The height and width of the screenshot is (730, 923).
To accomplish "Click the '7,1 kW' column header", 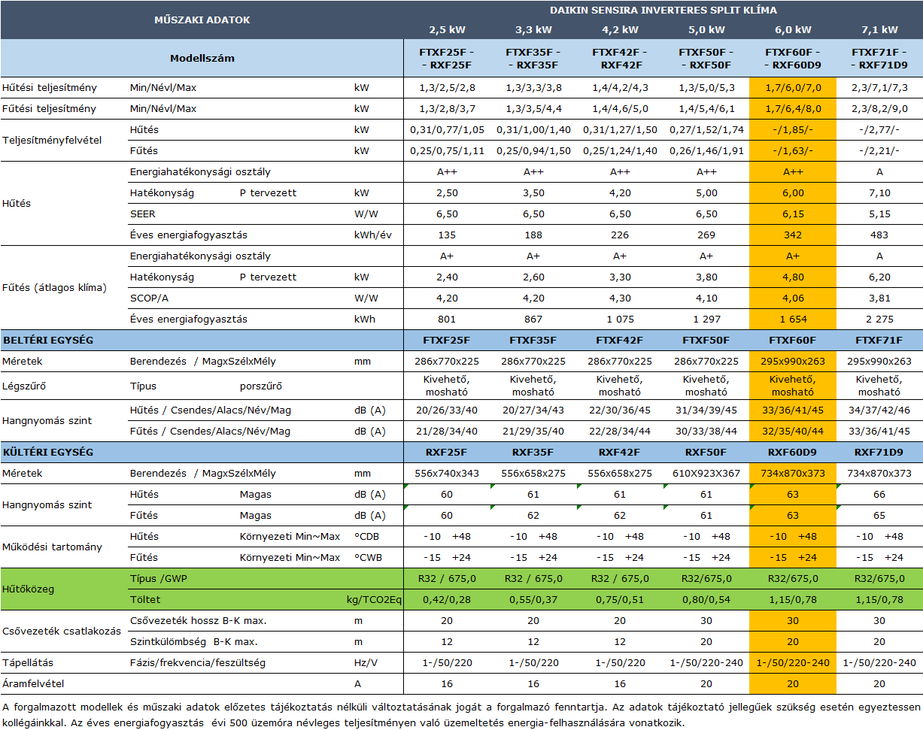I will (879, 30).
